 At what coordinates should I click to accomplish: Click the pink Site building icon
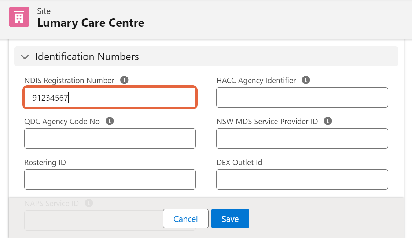click(19, 17)
